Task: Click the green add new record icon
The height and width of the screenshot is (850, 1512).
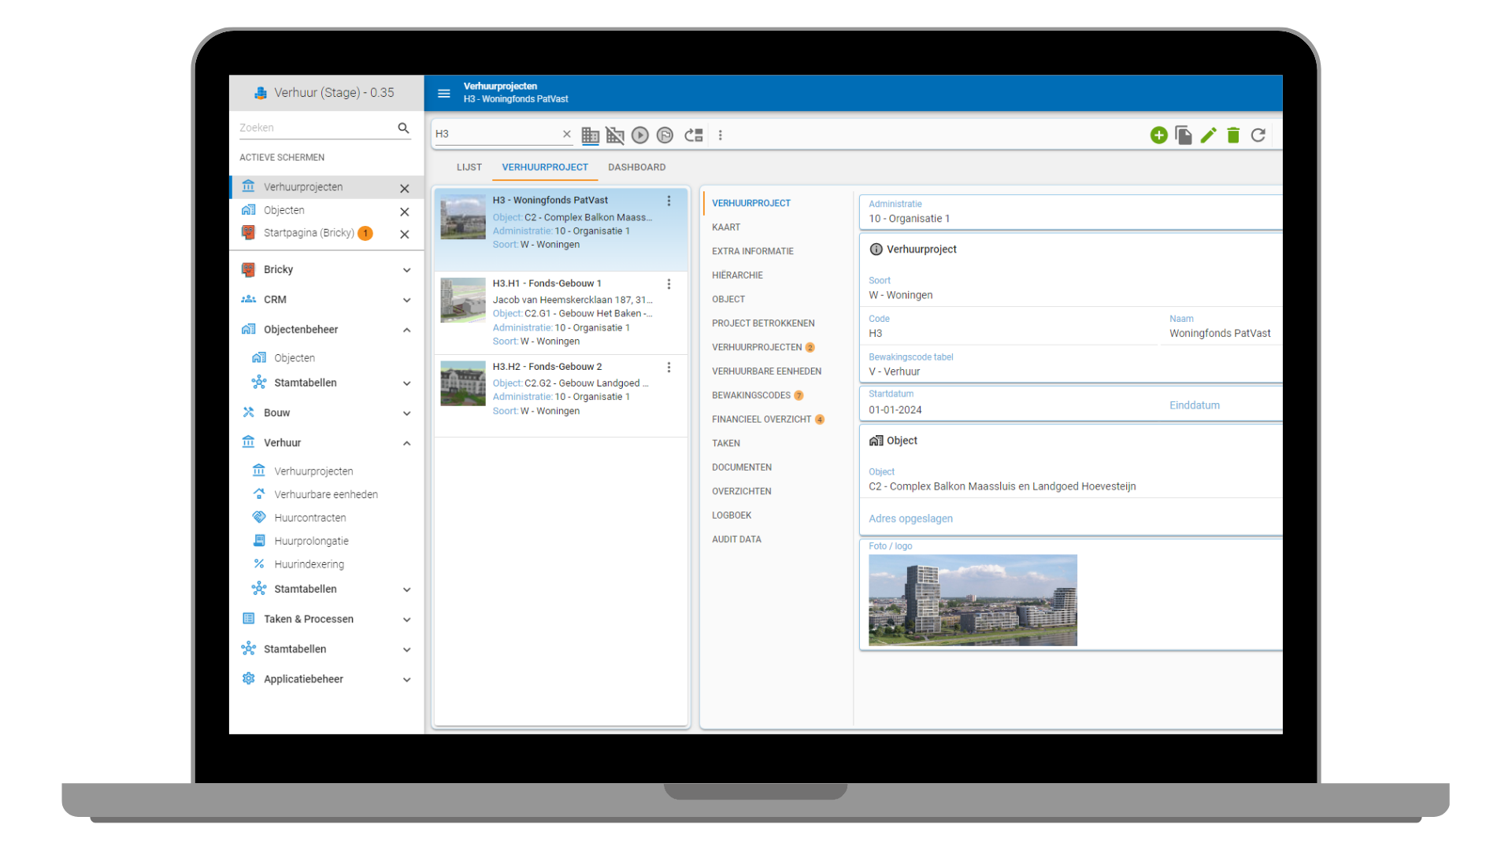Action: (x=1158, y=135)
